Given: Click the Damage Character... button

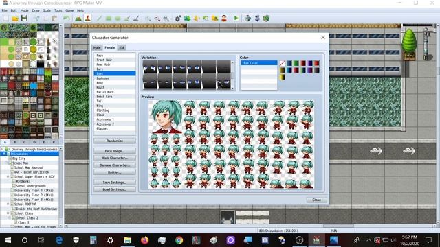Looking at the screenshot, I should 115,165.
